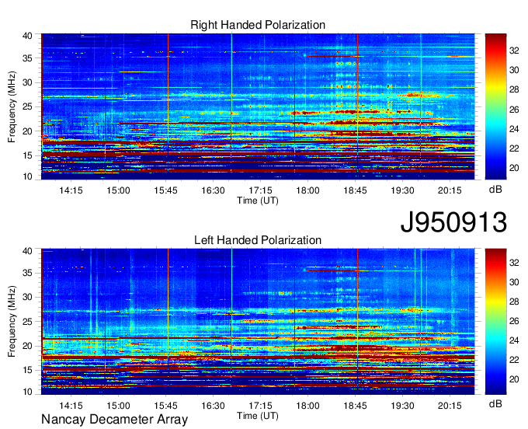The width and height of the screenshot is (528, 429).
Task: Click the 25 frequency tick on top plot
Action: (28, 106)
